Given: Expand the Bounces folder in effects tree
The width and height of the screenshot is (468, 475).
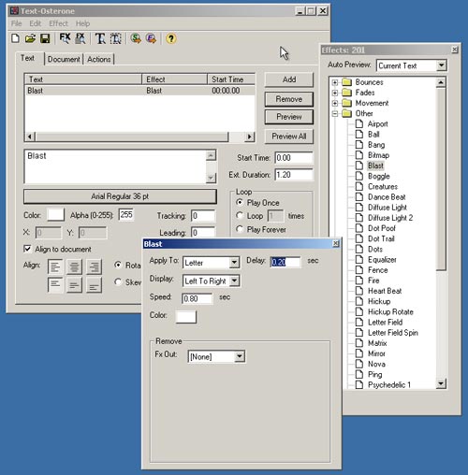Looking at the screenshot, I should 335,82.
